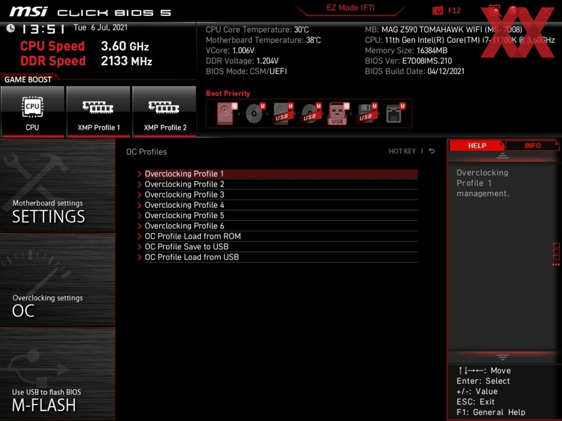The height and width of the screenshot is (421, 562).
Task: Click the GAME BOOST label
Action: tap(28, 80)
